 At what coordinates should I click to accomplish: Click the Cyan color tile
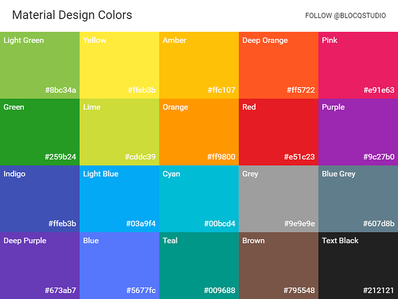pyautogui.click(x=199, y=199)
